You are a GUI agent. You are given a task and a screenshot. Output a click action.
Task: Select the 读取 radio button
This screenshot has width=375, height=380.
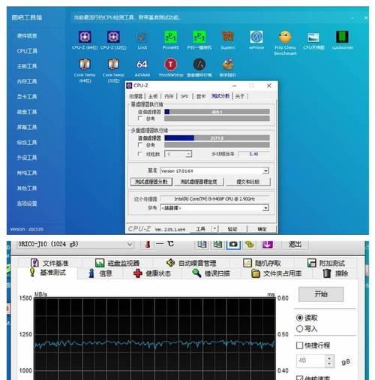[x=299, y=318]
